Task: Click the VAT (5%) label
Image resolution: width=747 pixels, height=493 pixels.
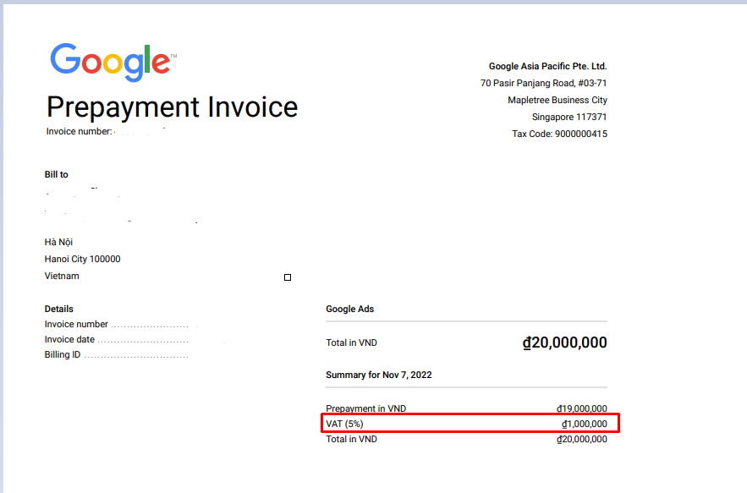Action: (344, 424)
